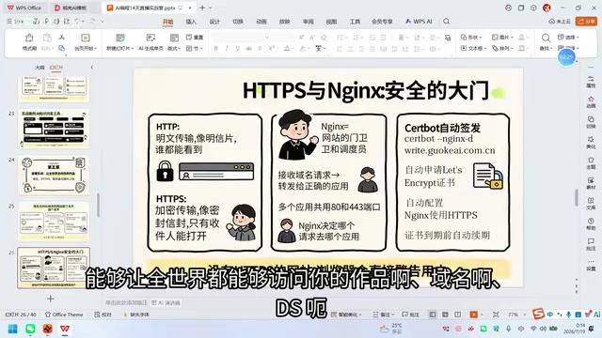Open the 文本框 text box dropdown
This screenshot has height=338, width=602.
point(473,48)
